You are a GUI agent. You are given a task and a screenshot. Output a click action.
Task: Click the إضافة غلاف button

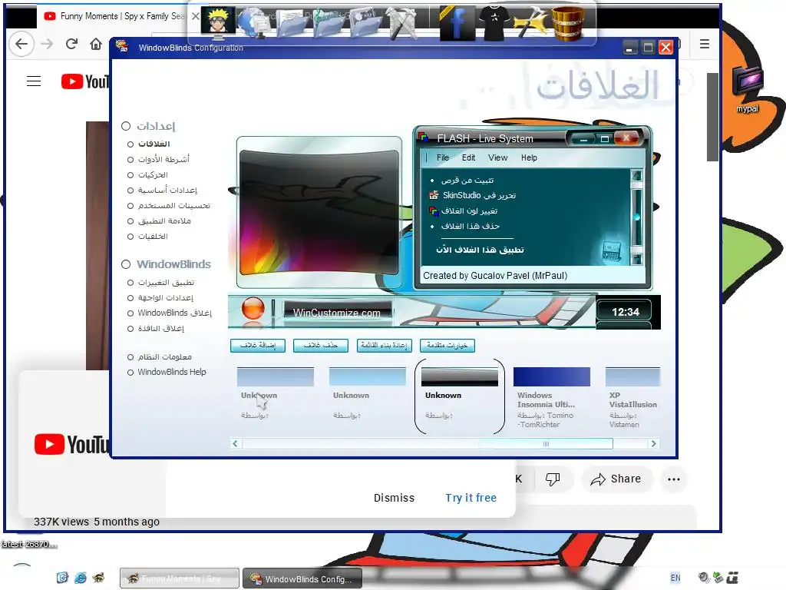[258, 345]
